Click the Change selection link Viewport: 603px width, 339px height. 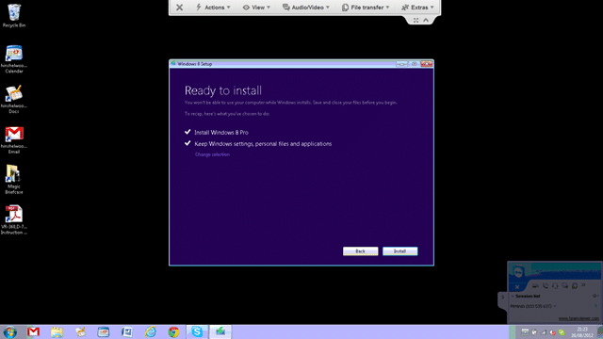pos(212,154)
